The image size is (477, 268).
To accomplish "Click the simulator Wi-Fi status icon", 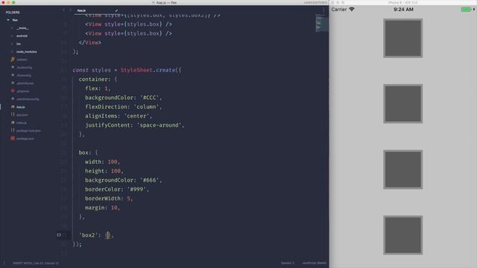I will (352, 10).
